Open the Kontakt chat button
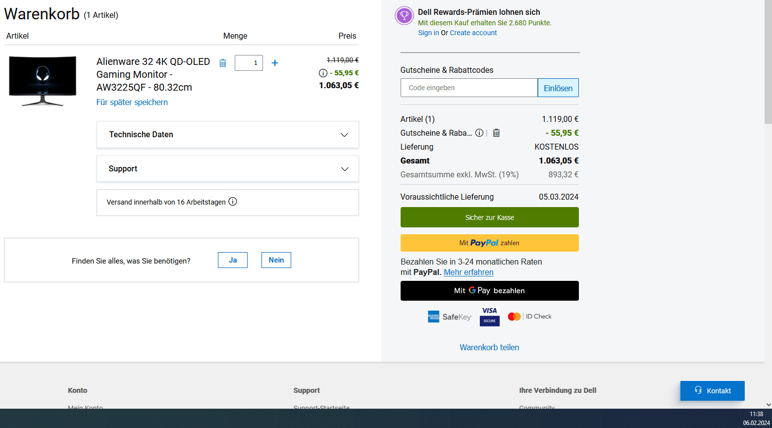Image resolution: width=772 pixels, height=428 pixels. 713,391
